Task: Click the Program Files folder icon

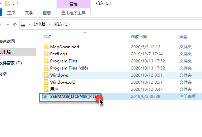Action: [46, 61]
